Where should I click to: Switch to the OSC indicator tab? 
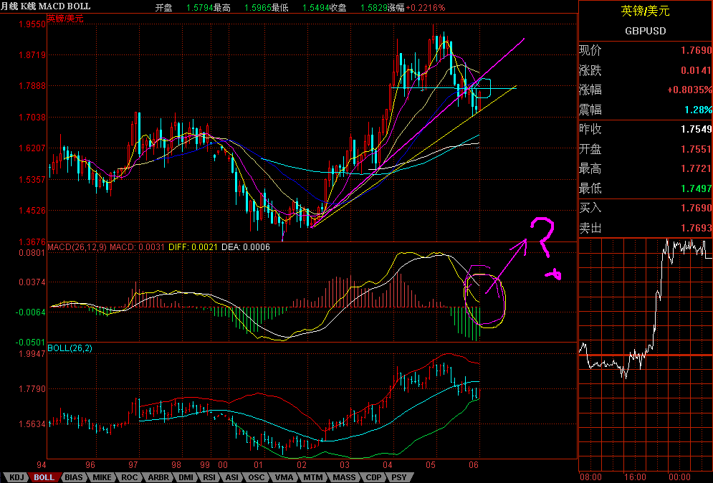tap(256, 477)
